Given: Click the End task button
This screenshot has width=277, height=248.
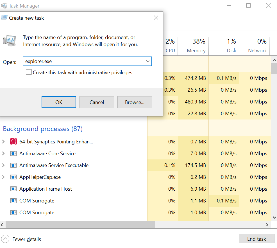Looking at the screenshot, I should (256, 239).
